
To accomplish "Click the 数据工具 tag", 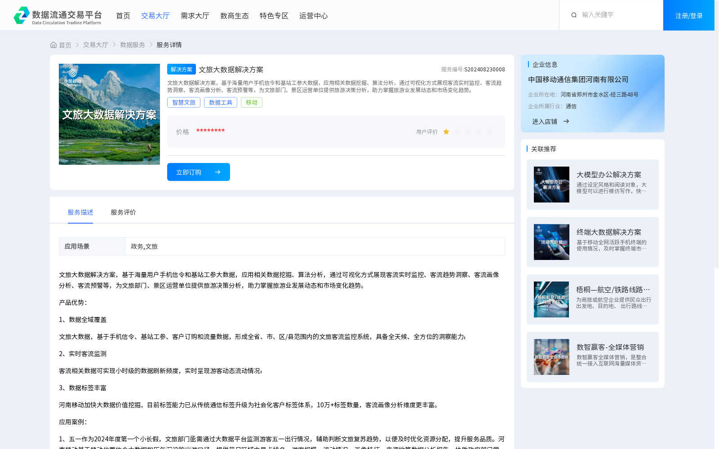I will [x=221, y=102].
